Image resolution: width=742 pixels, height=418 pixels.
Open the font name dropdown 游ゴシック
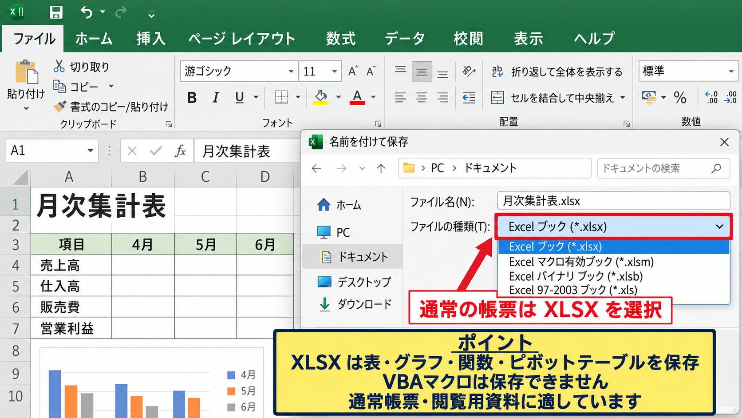[291, 71]
